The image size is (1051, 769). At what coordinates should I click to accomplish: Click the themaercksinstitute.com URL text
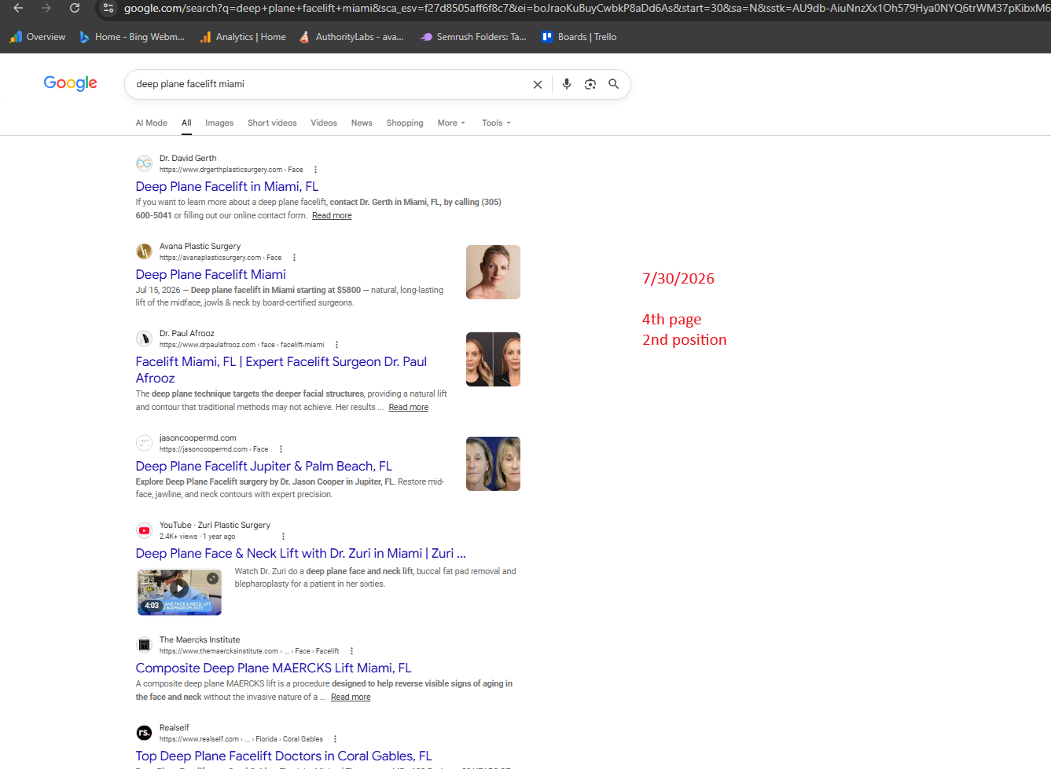point(249,651)
